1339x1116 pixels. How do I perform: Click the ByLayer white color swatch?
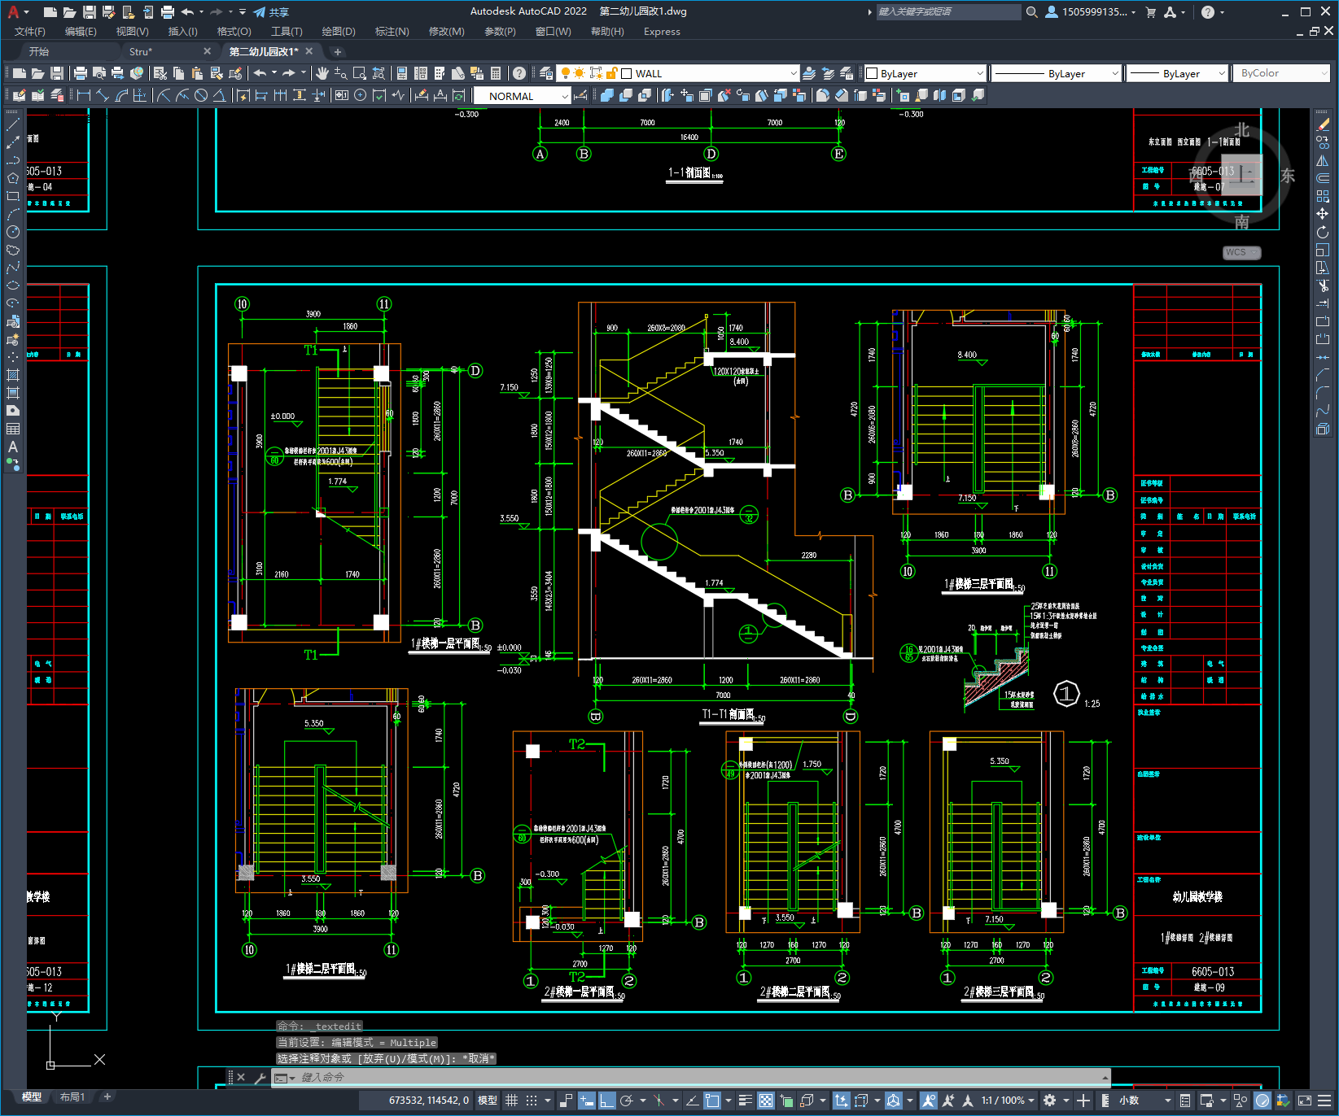coord(872,73)
